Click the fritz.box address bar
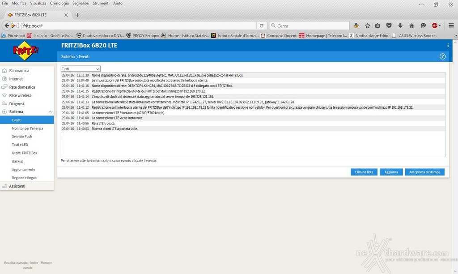This screenshot has height=274, width=458. pos(139,26)
